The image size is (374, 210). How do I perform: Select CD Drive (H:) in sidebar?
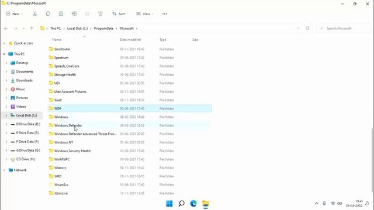coord(26,159)
